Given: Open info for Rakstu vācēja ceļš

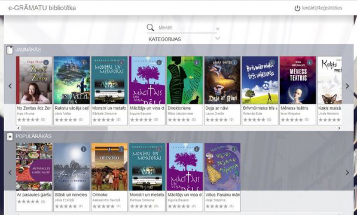Looking at the screenshot, I should coord(84,62).
